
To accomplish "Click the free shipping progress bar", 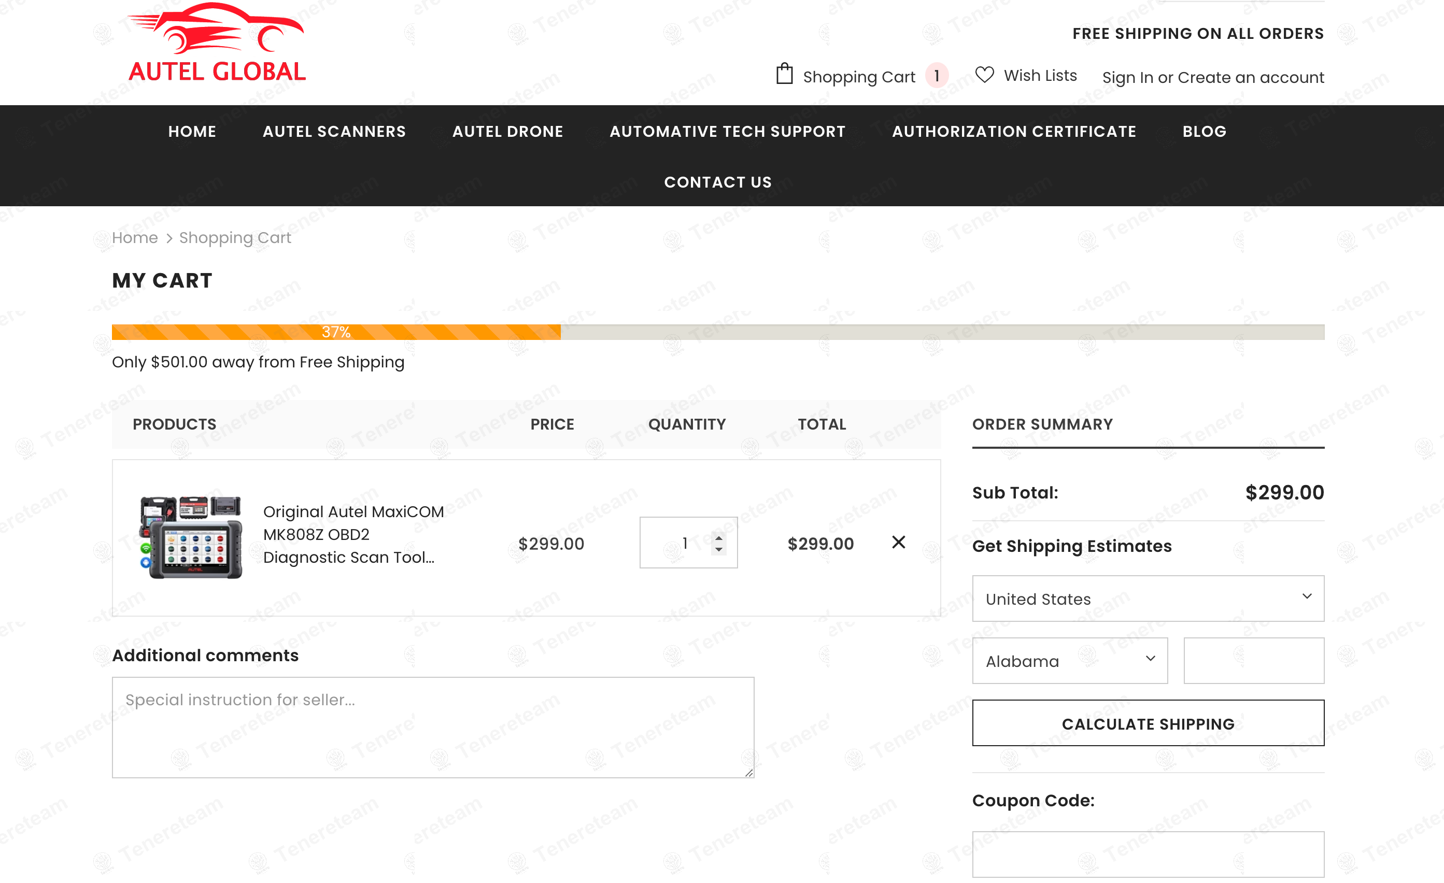I will coord(717,332).
